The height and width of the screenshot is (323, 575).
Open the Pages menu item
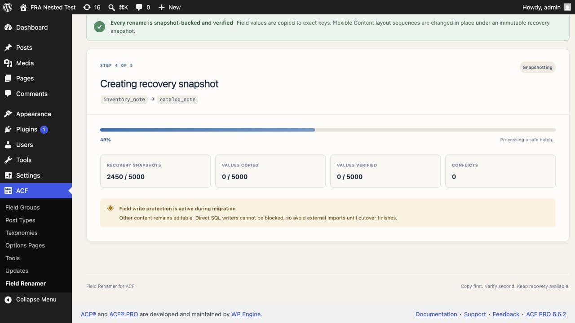(36, 79)
